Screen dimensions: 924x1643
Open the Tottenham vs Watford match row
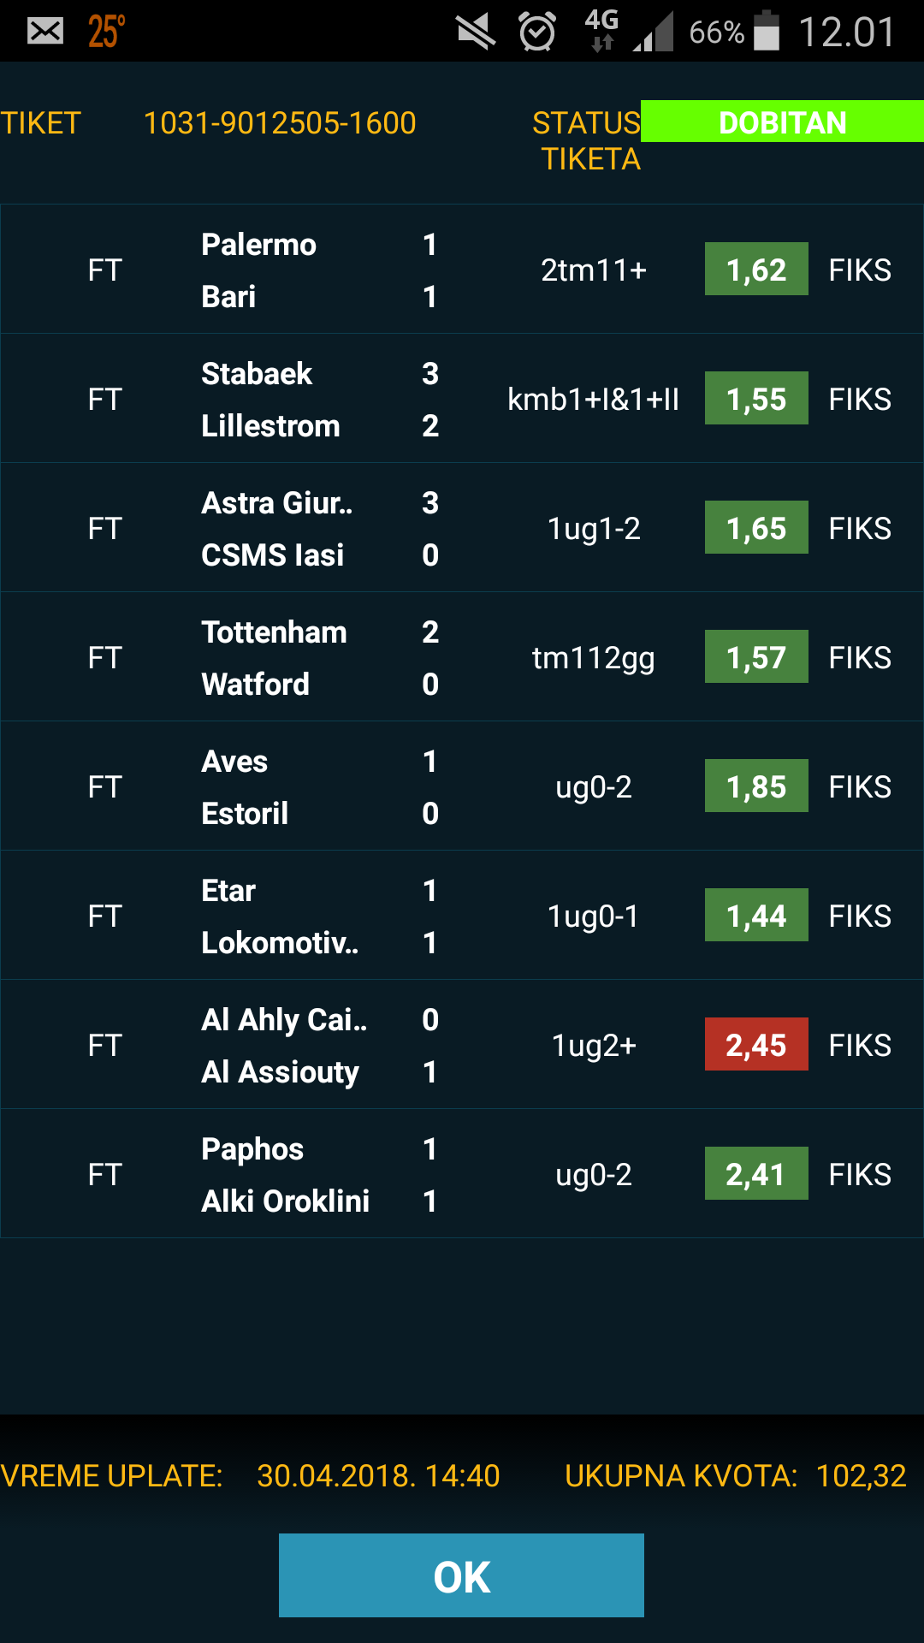click(462, 657)
